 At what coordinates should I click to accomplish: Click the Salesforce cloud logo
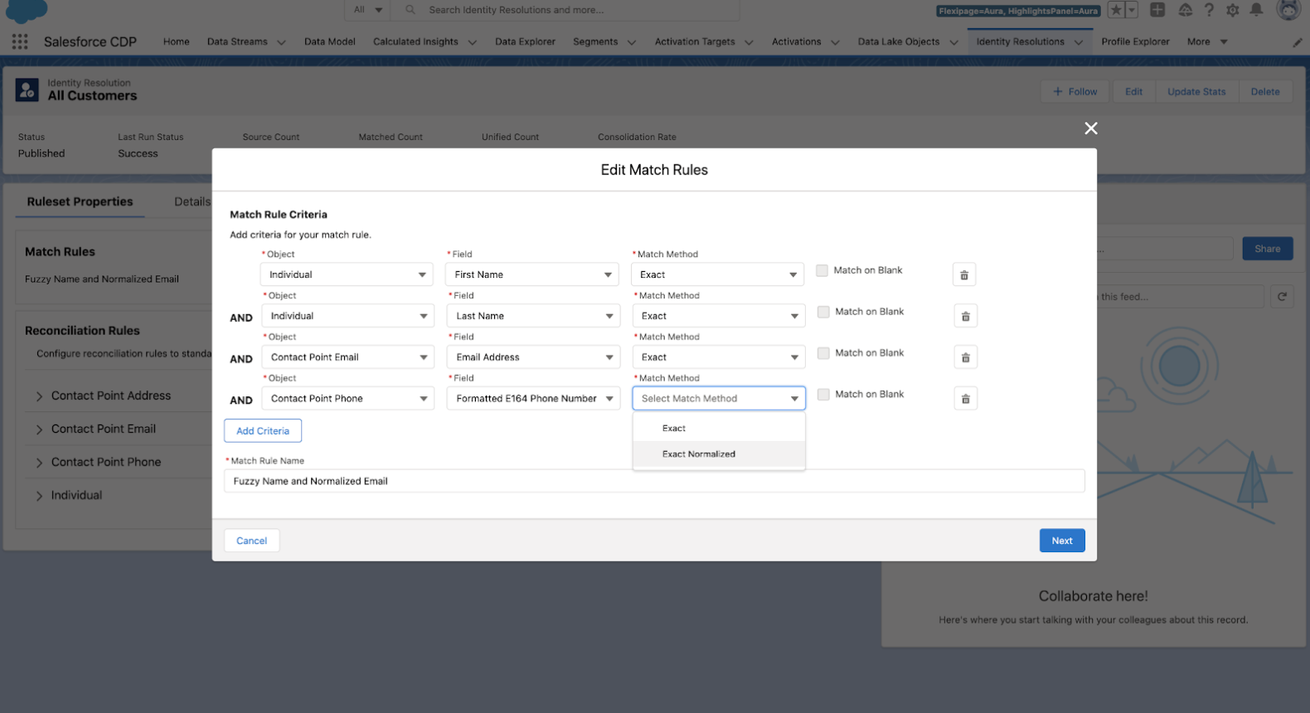click(x=27, y=11)
